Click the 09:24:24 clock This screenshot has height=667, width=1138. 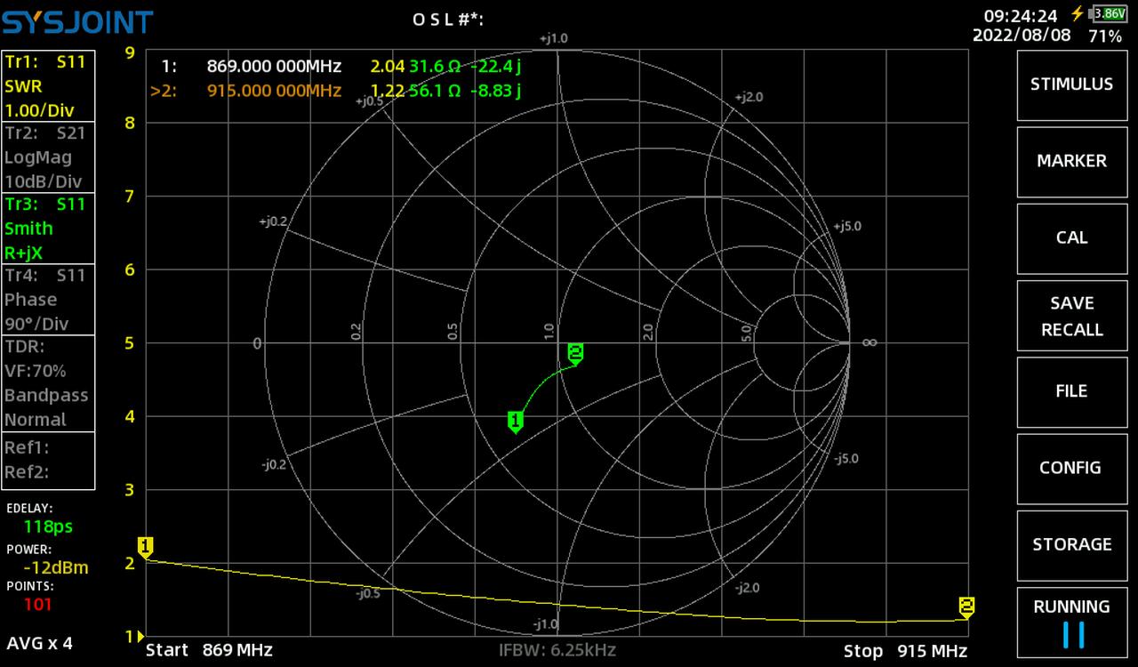click(x=1021, y=16)
